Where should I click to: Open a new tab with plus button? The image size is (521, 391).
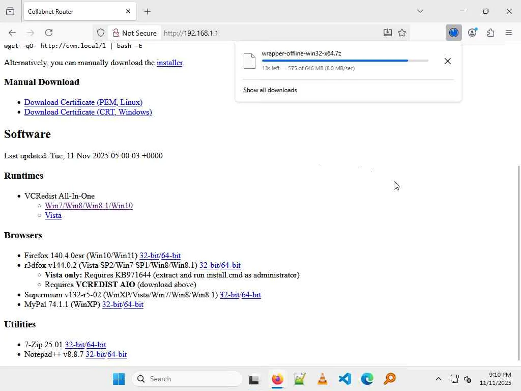[x=148, y=12]
